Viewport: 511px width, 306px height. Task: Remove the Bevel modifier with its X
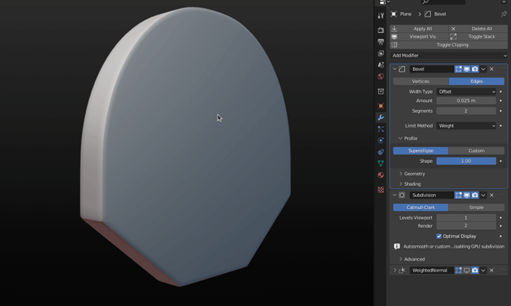(492, 69)
